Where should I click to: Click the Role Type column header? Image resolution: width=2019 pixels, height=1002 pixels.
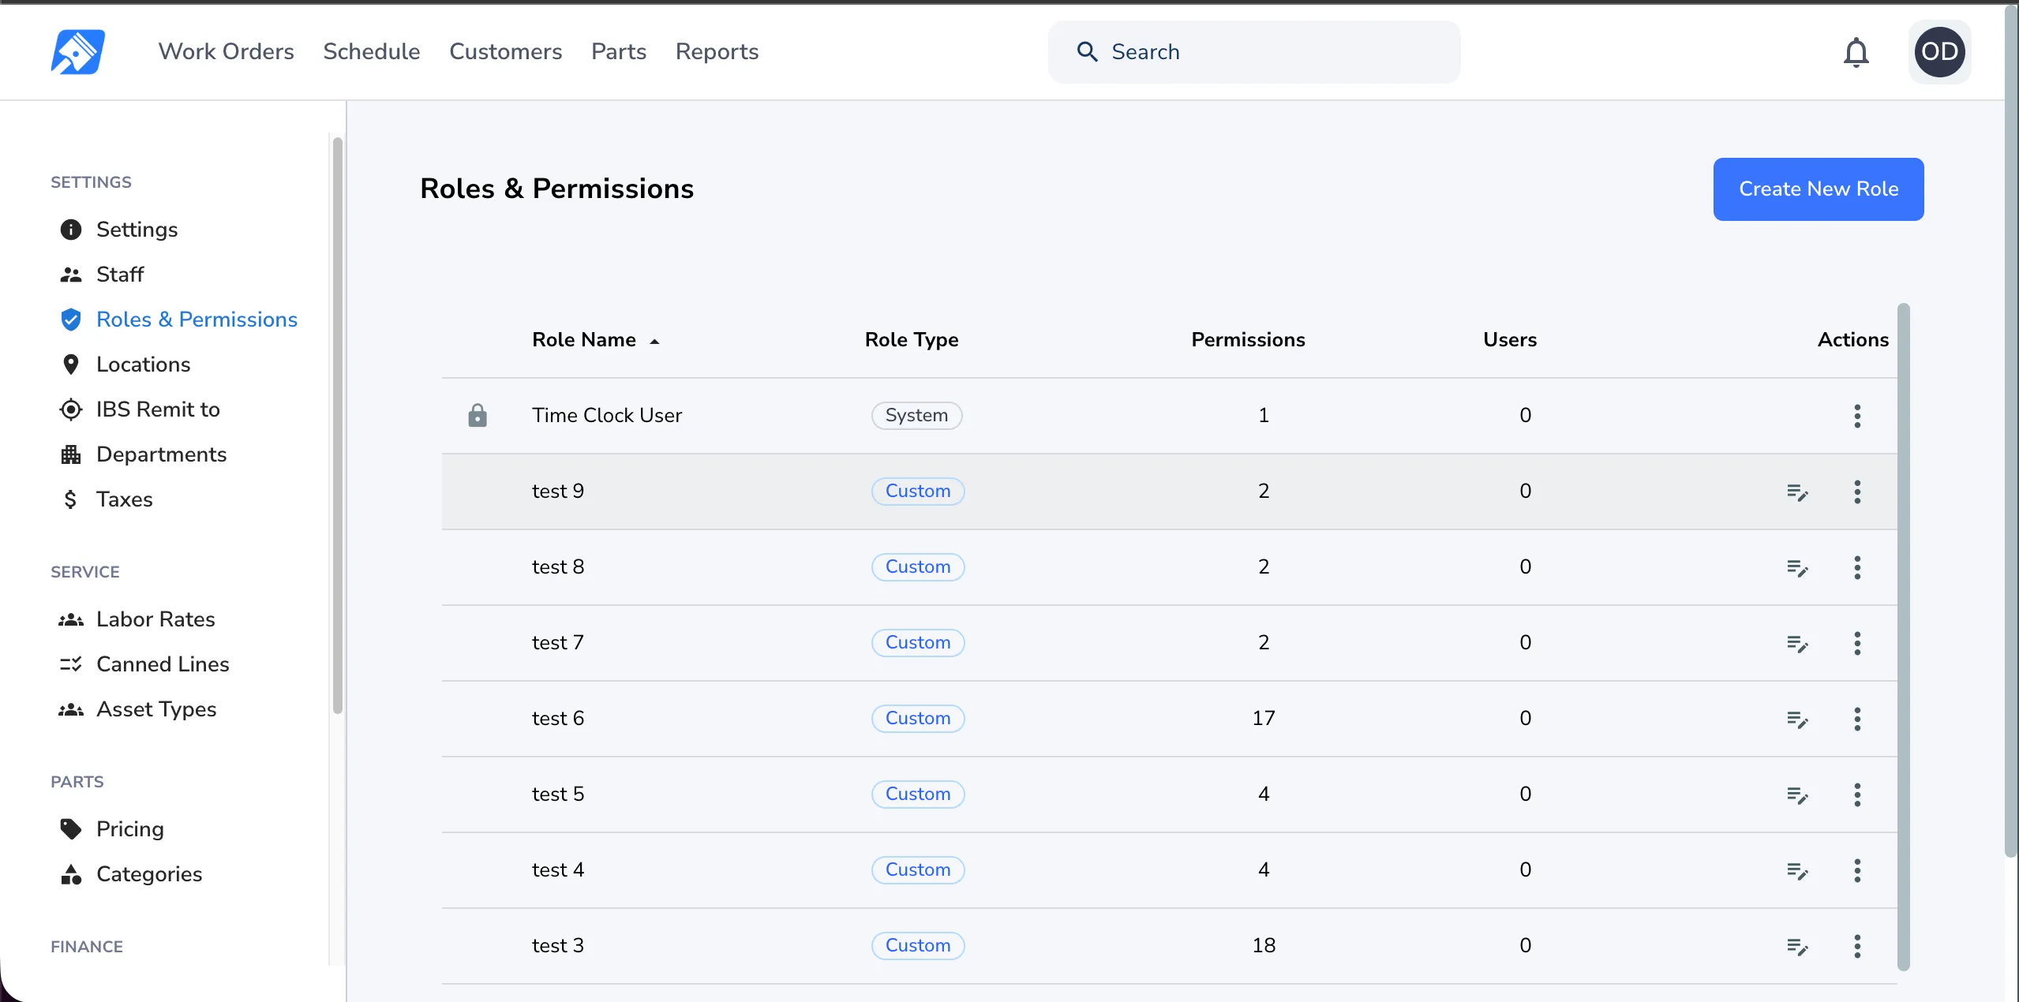click(912, 340)
